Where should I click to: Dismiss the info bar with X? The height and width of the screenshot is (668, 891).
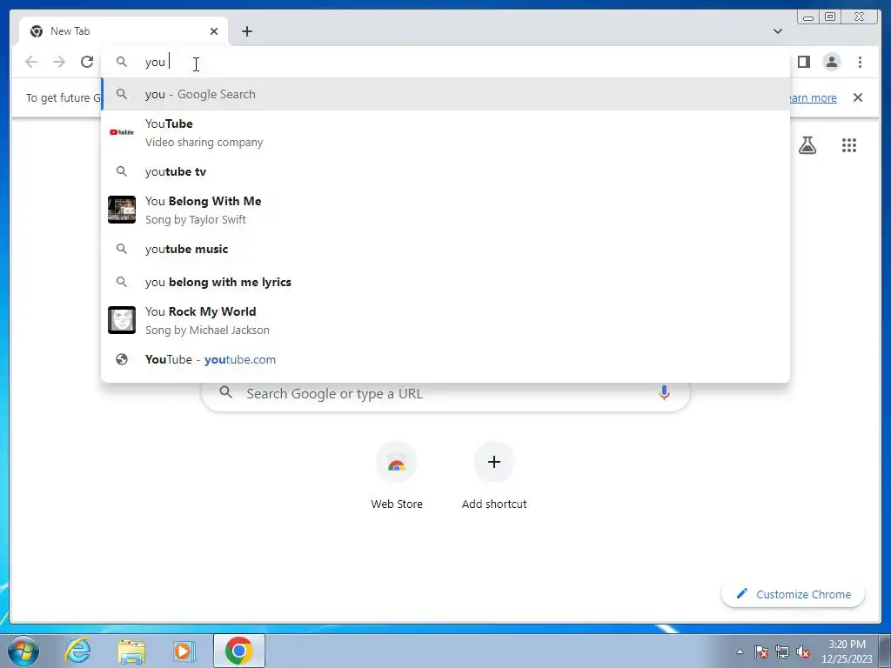(x=857, y=97)
